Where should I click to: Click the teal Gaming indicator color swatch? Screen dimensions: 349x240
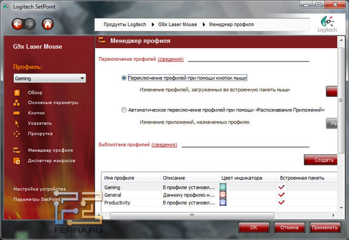click(223, 187)
